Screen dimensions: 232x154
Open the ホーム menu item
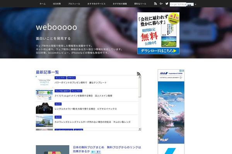(43, 4)
